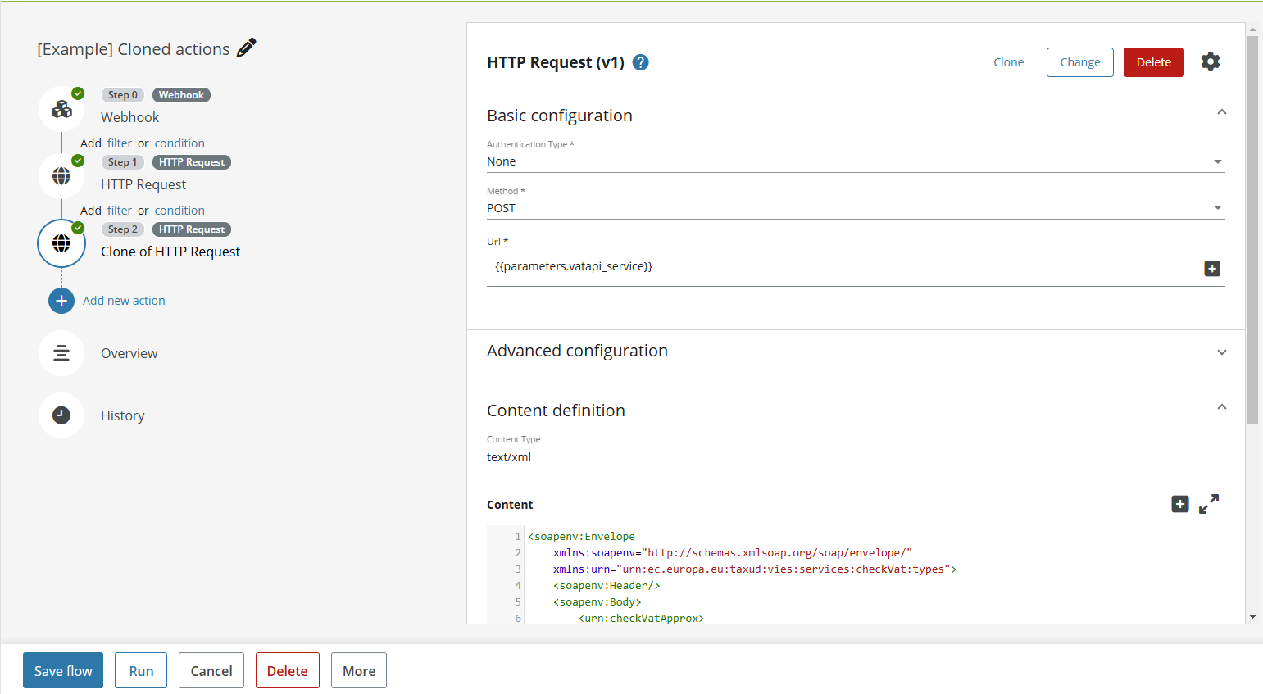Click the urn:checkVatApprox line in editor
The width and height of the screenshot is (1263, 694).
tap(641, 619)
